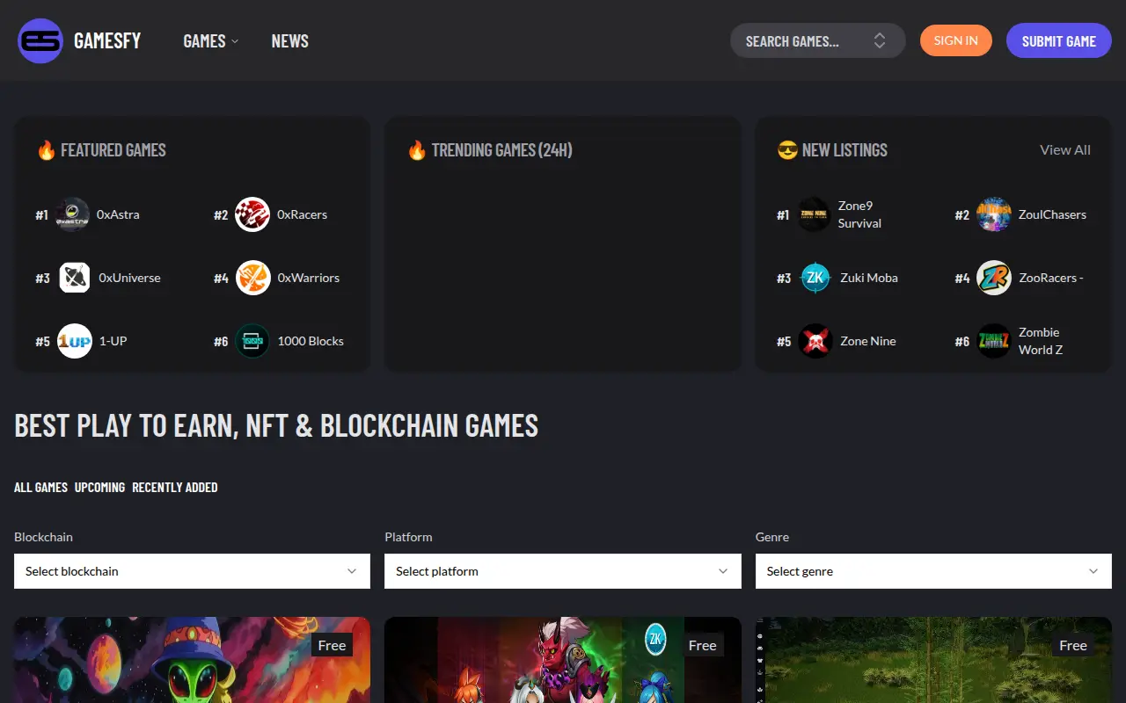The height and width of the screenshot is (703, 1126).
Task: Click the search field up-down arrows icon
Action: tap(880, 40)
